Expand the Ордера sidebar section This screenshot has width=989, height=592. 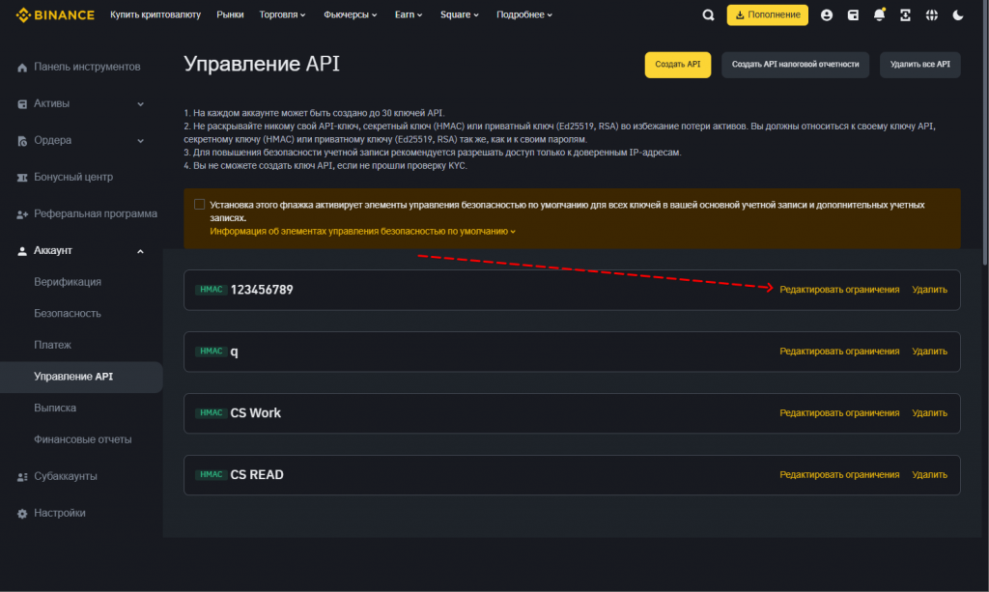point(141,141)
